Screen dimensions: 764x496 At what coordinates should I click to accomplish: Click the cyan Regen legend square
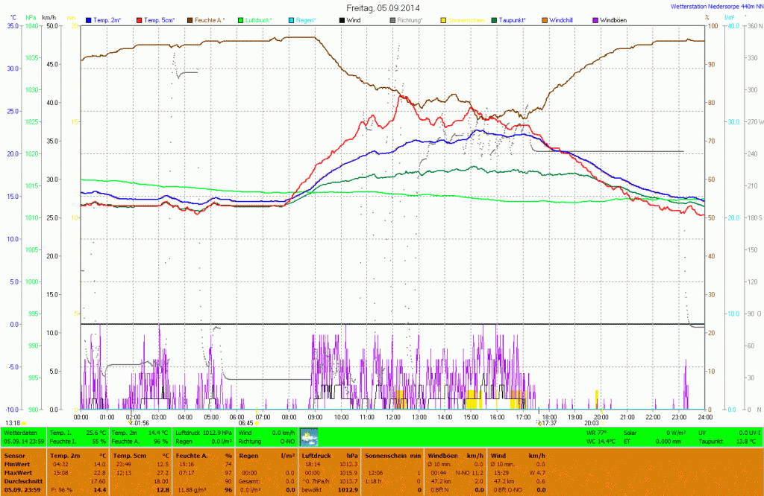(x=290, y=19)
